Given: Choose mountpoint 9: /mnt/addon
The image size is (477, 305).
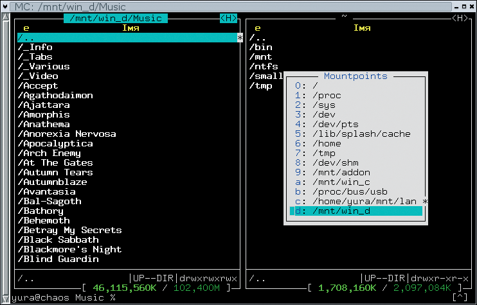Looking at the screenshot, I should pos(355,173).
